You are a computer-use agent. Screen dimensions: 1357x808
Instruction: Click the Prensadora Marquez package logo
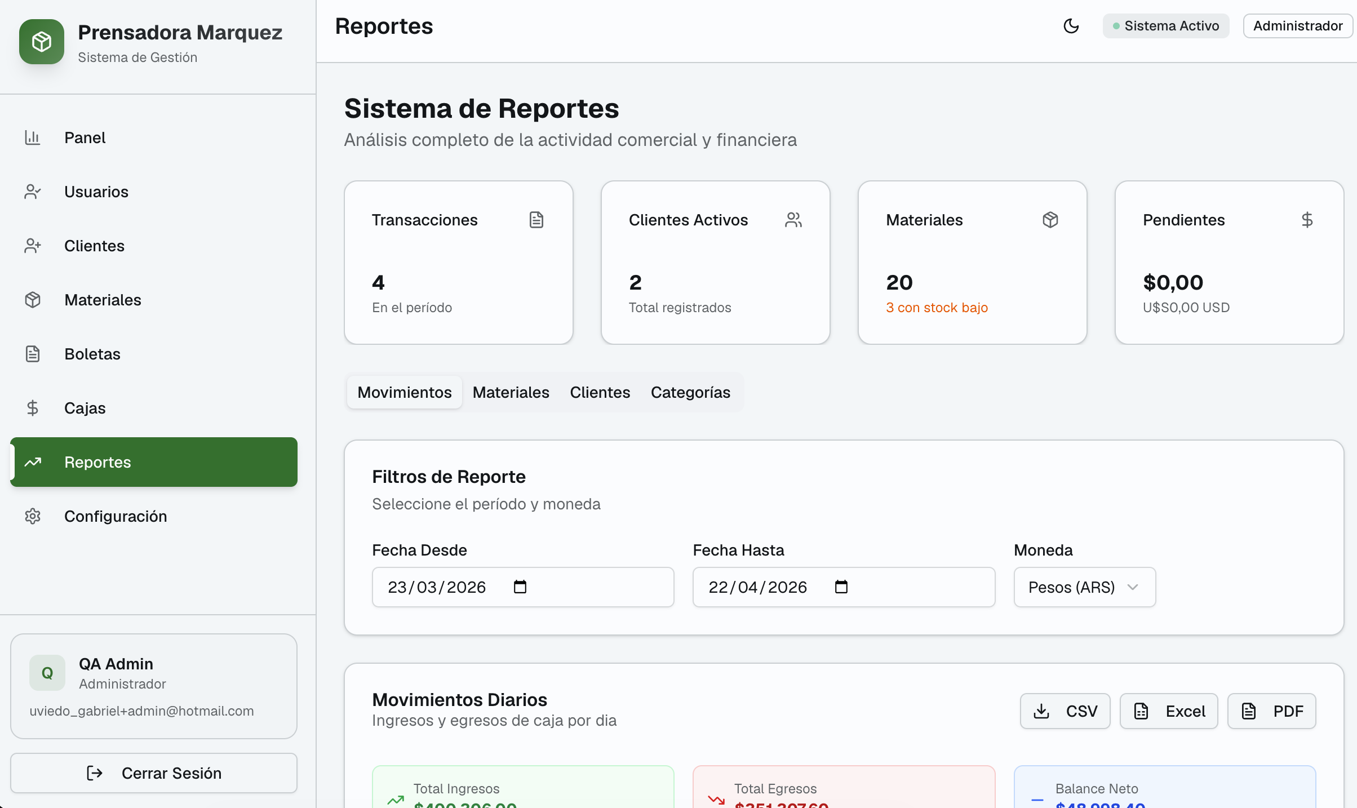(41, 41)
